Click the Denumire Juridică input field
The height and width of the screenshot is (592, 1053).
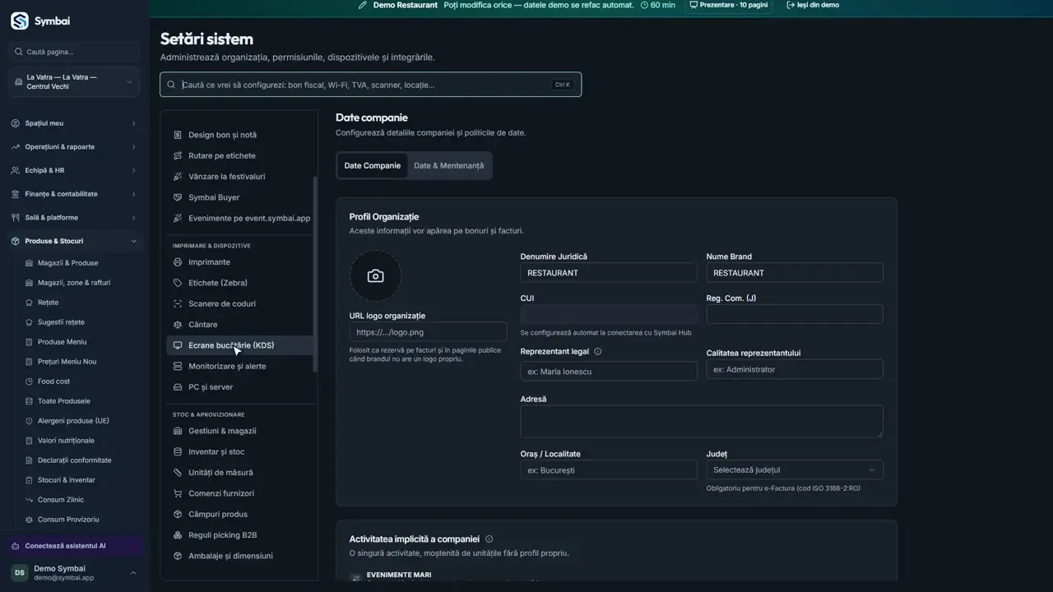[x=609, y=273]
